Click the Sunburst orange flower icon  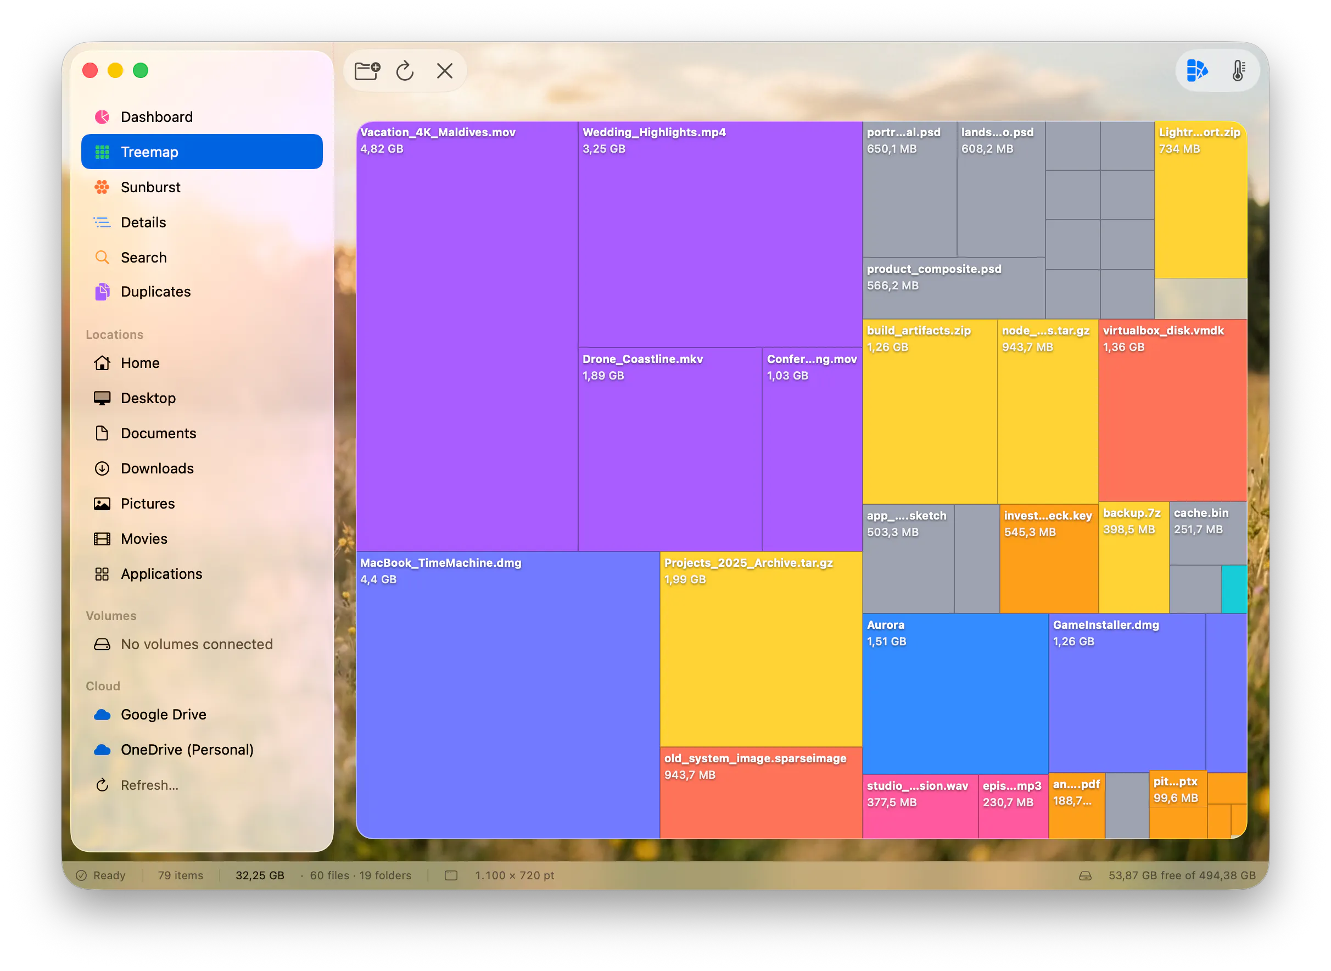[102, 187]
